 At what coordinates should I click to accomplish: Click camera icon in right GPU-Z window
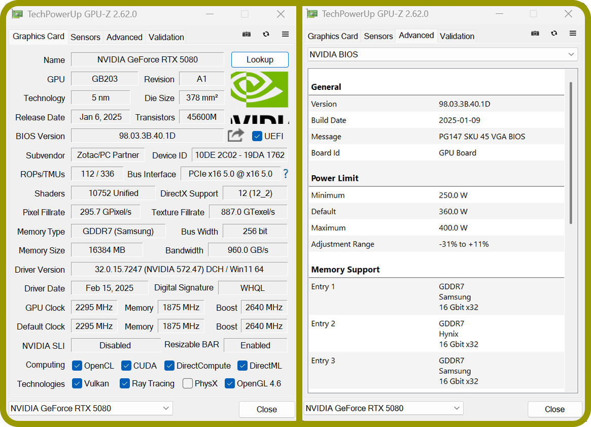click(x=535, y=33)
